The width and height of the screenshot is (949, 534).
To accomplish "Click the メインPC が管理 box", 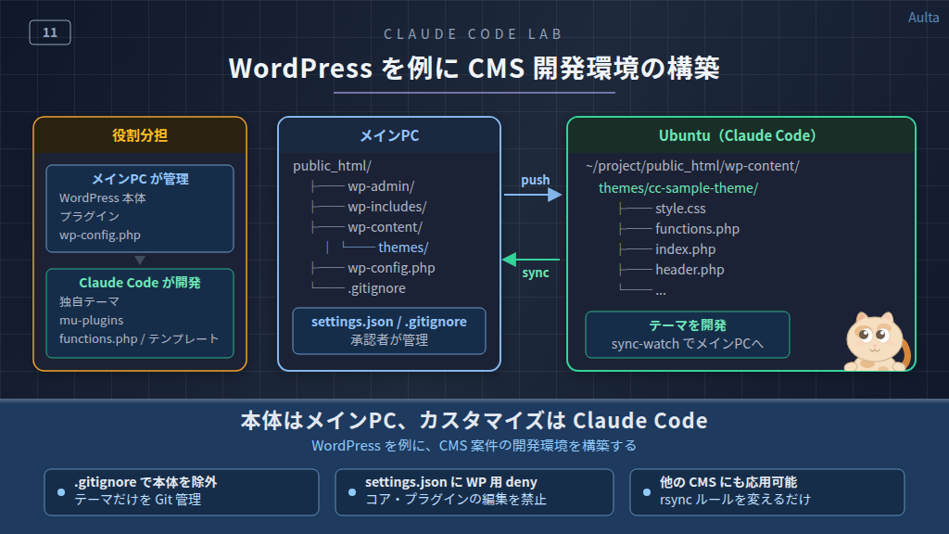I will coord(140,209).
